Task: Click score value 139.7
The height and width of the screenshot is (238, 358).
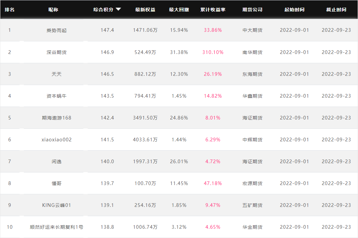Action: coord(107,183)
